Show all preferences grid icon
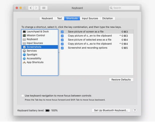155x122 pixels. point(44,8)
